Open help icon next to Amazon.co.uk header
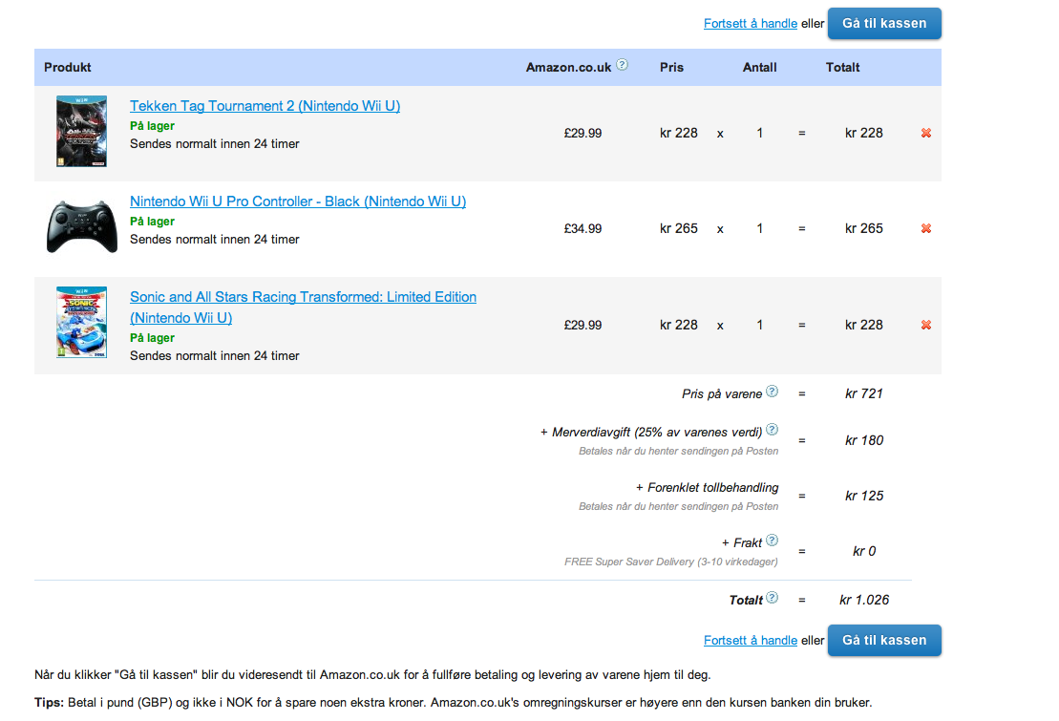The image size is (1059, 721). click(622, 65)
